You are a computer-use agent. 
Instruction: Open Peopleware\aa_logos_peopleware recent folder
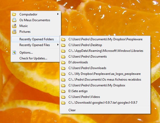[x=105, y=74]
